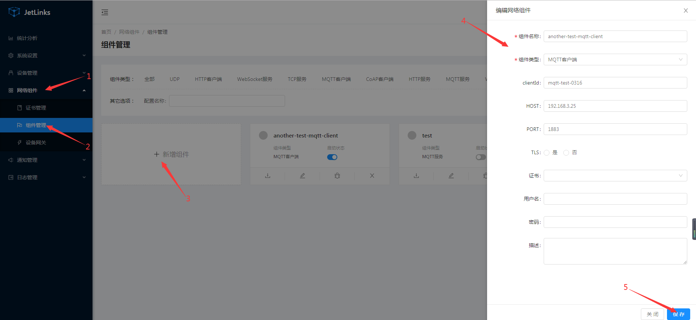Click download icon on test card
Viewport: 696px width, 320px height.
click(x=416, y=176)
